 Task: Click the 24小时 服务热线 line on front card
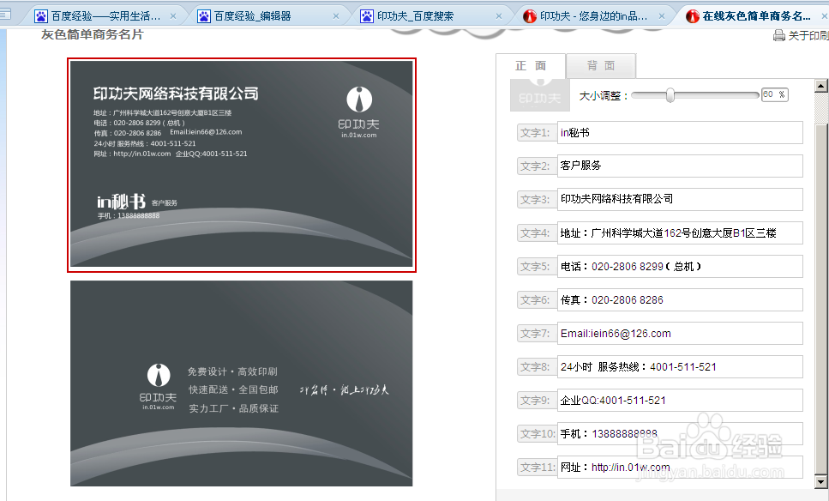pyautogui.click(x=145, y=143)
